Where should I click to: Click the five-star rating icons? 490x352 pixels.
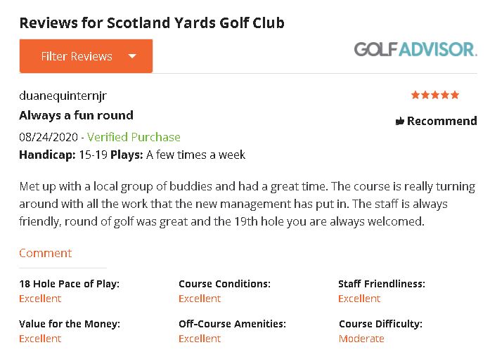435,95
